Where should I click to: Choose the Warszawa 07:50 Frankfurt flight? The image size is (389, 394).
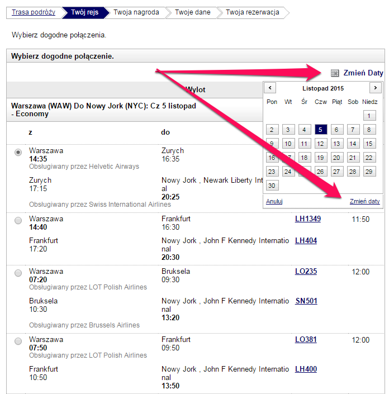click(18, 341)
